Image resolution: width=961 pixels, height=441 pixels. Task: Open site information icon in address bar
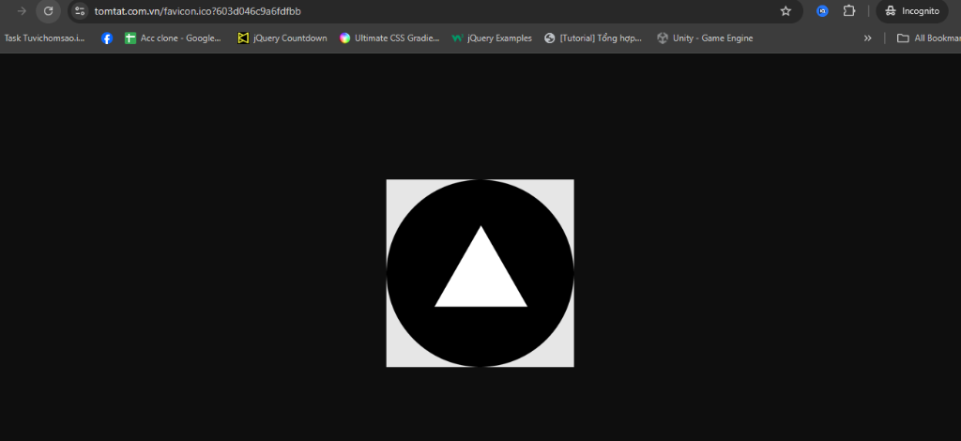click(80, 11)
